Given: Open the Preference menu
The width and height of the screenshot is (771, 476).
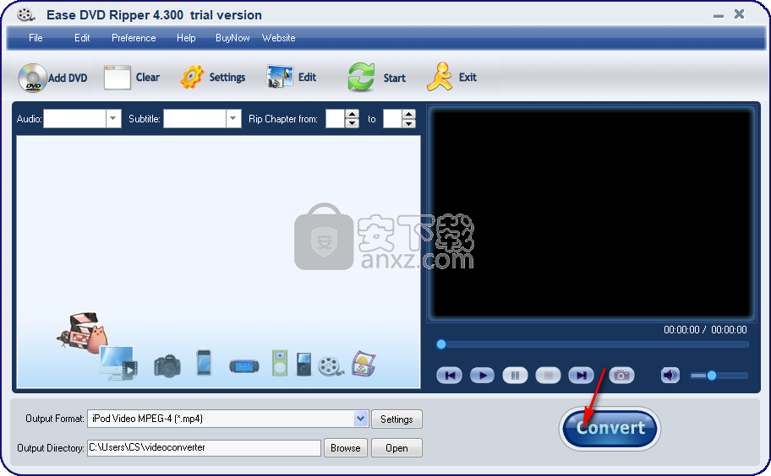Looking at the screenshot, I should pos(134,38).
